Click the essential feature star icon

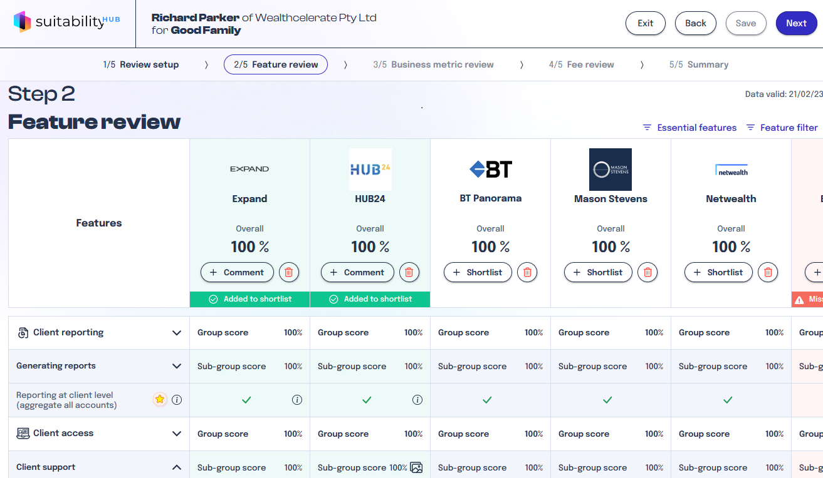click(160, 399)
